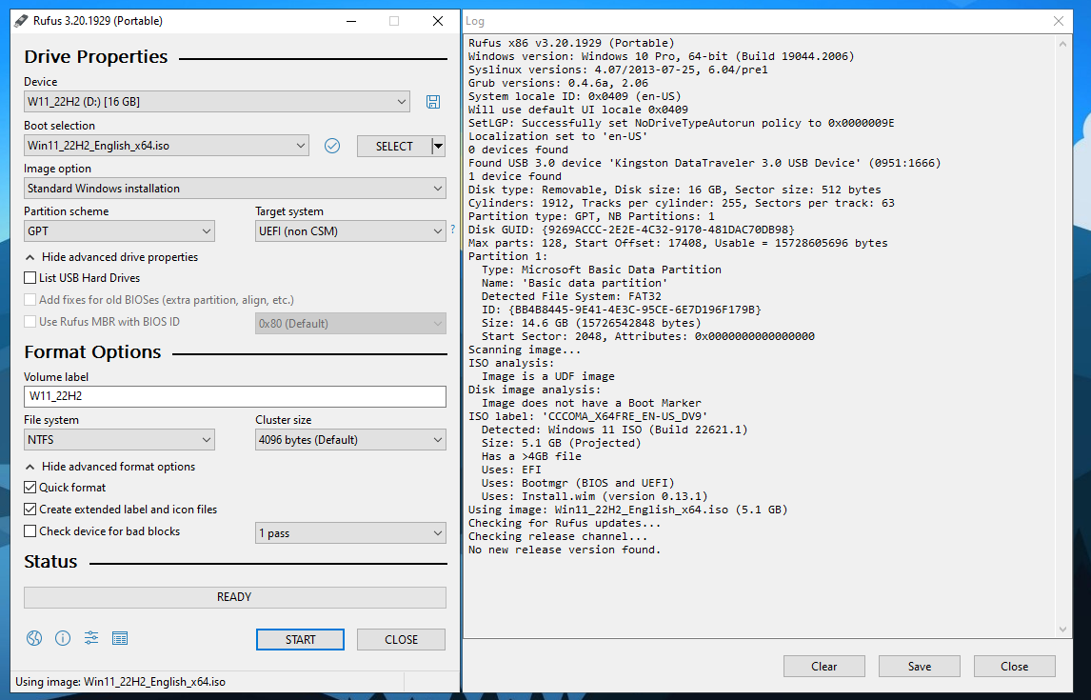The image size is (1091, 700).
Task: Click log line starting 'Disk GUID:'
Action: coord(631,230)
